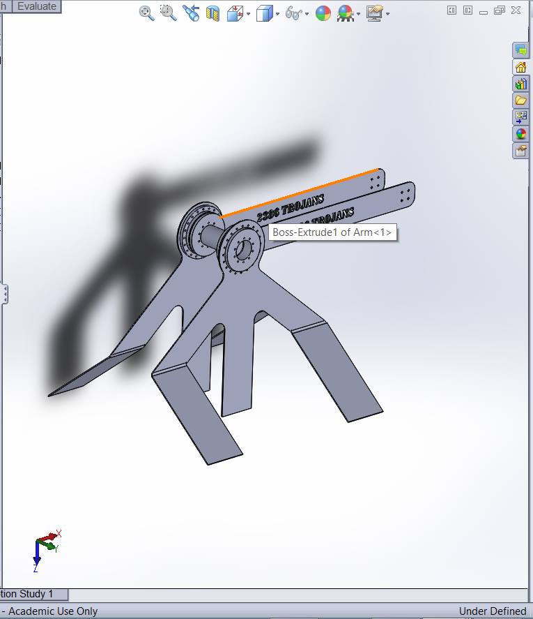Image resolution: width=533 pixels, height=619 pixels.
Task: Click the blue Z axis of triad
Action: tap(37, 557)
